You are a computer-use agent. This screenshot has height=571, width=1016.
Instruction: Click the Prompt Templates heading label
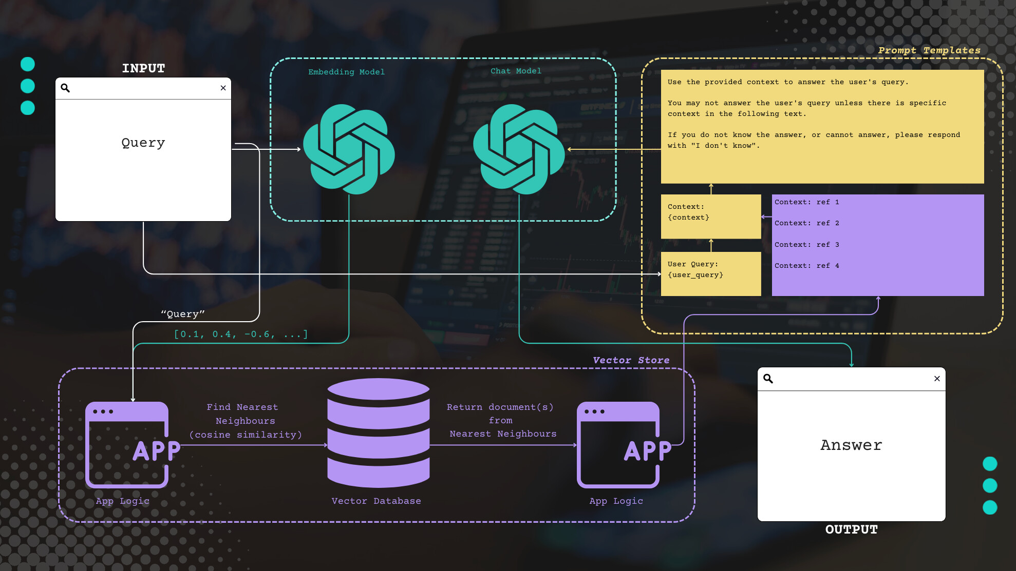929,50
